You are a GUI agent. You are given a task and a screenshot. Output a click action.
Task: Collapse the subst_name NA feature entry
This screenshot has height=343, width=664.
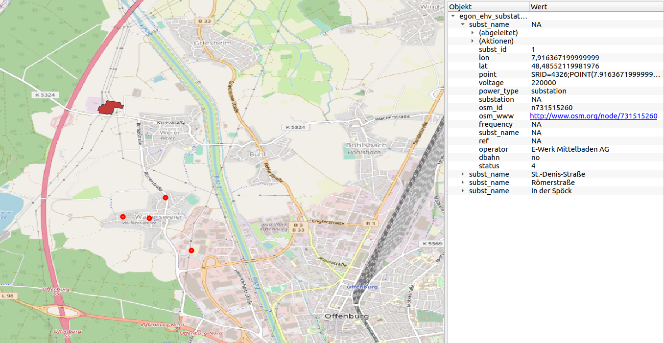[462, 24]
